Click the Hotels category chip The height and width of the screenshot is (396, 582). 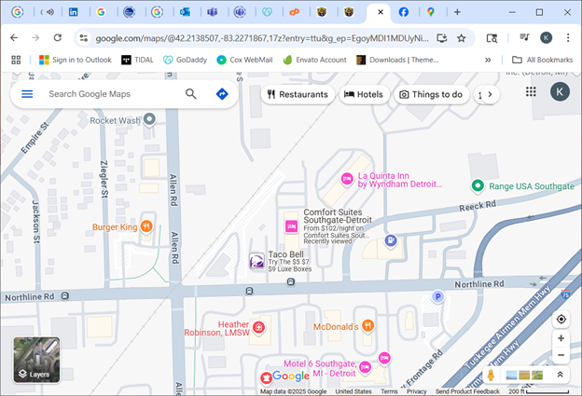pos(364,94)
